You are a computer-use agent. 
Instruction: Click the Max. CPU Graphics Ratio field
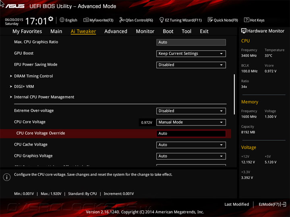click(191, 42)
